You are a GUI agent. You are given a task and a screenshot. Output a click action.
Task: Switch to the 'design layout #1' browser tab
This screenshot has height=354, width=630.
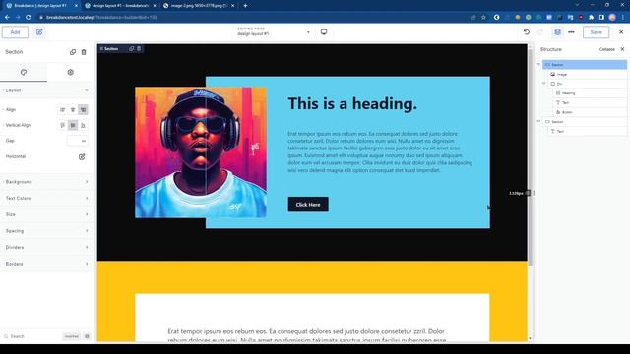120,6
